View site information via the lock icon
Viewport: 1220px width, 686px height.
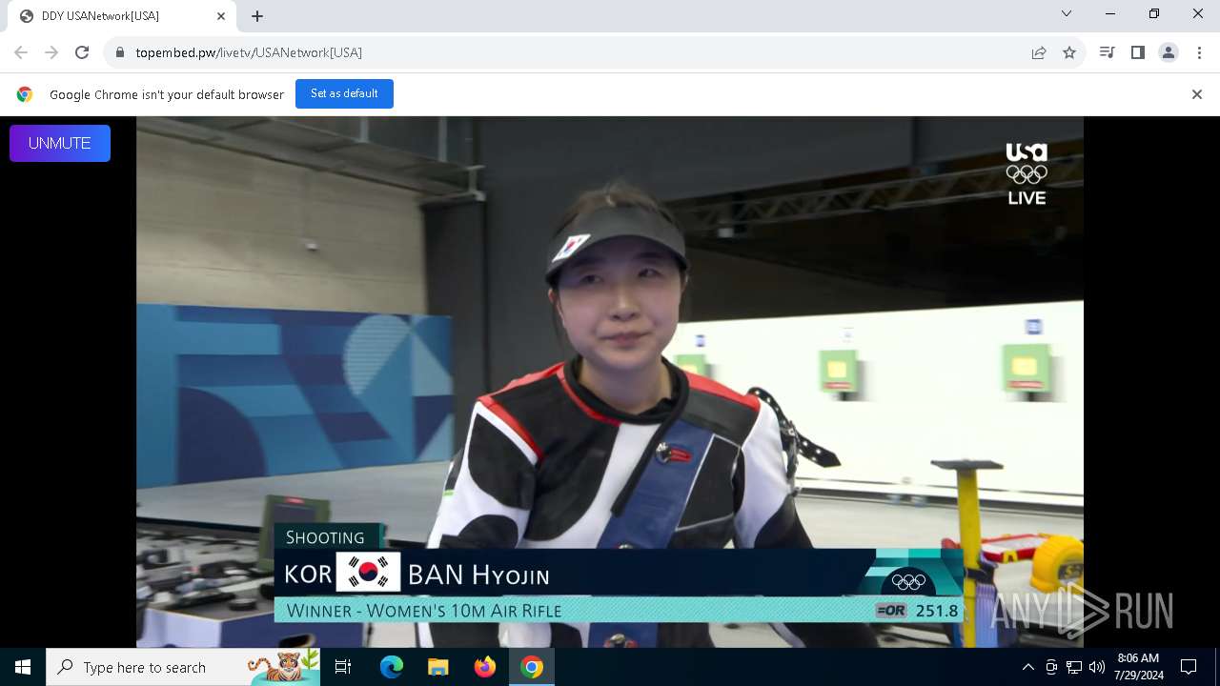pos(119,52)
